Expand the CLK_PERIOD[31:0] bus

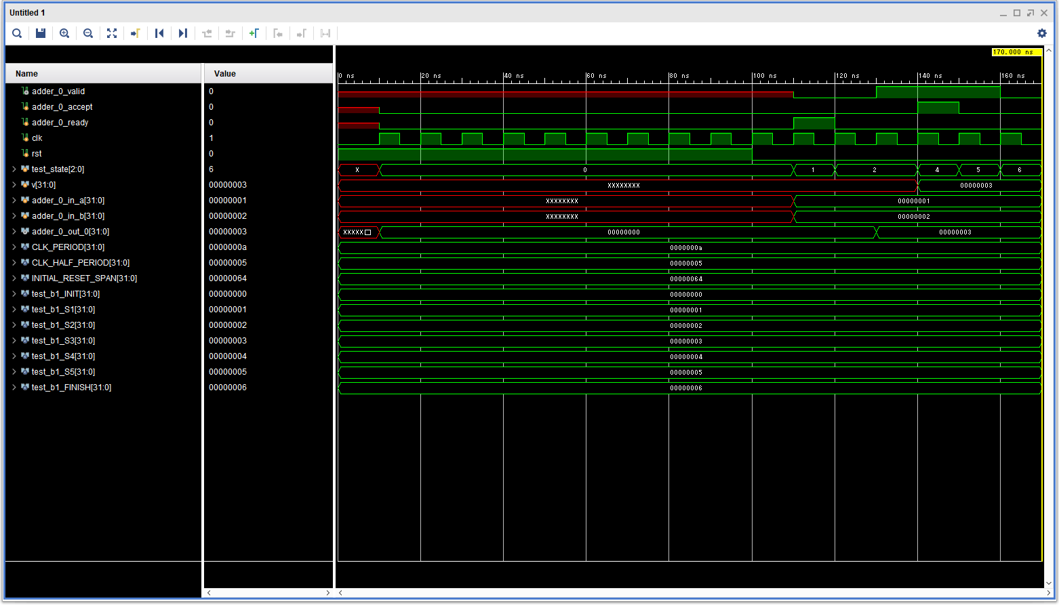[x=14, y=247]
